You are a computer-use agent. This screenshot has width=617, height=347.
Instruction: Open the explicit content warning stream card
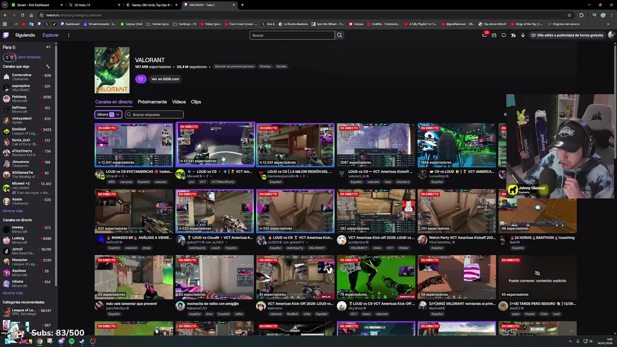tap(537, 277)
